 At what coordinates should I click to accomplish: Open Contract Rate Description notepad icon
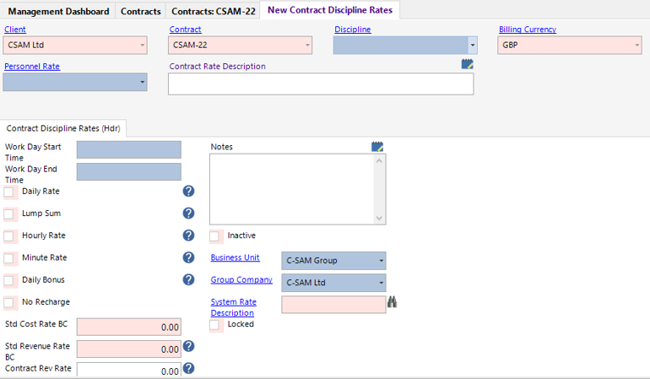tap(467, 64)
